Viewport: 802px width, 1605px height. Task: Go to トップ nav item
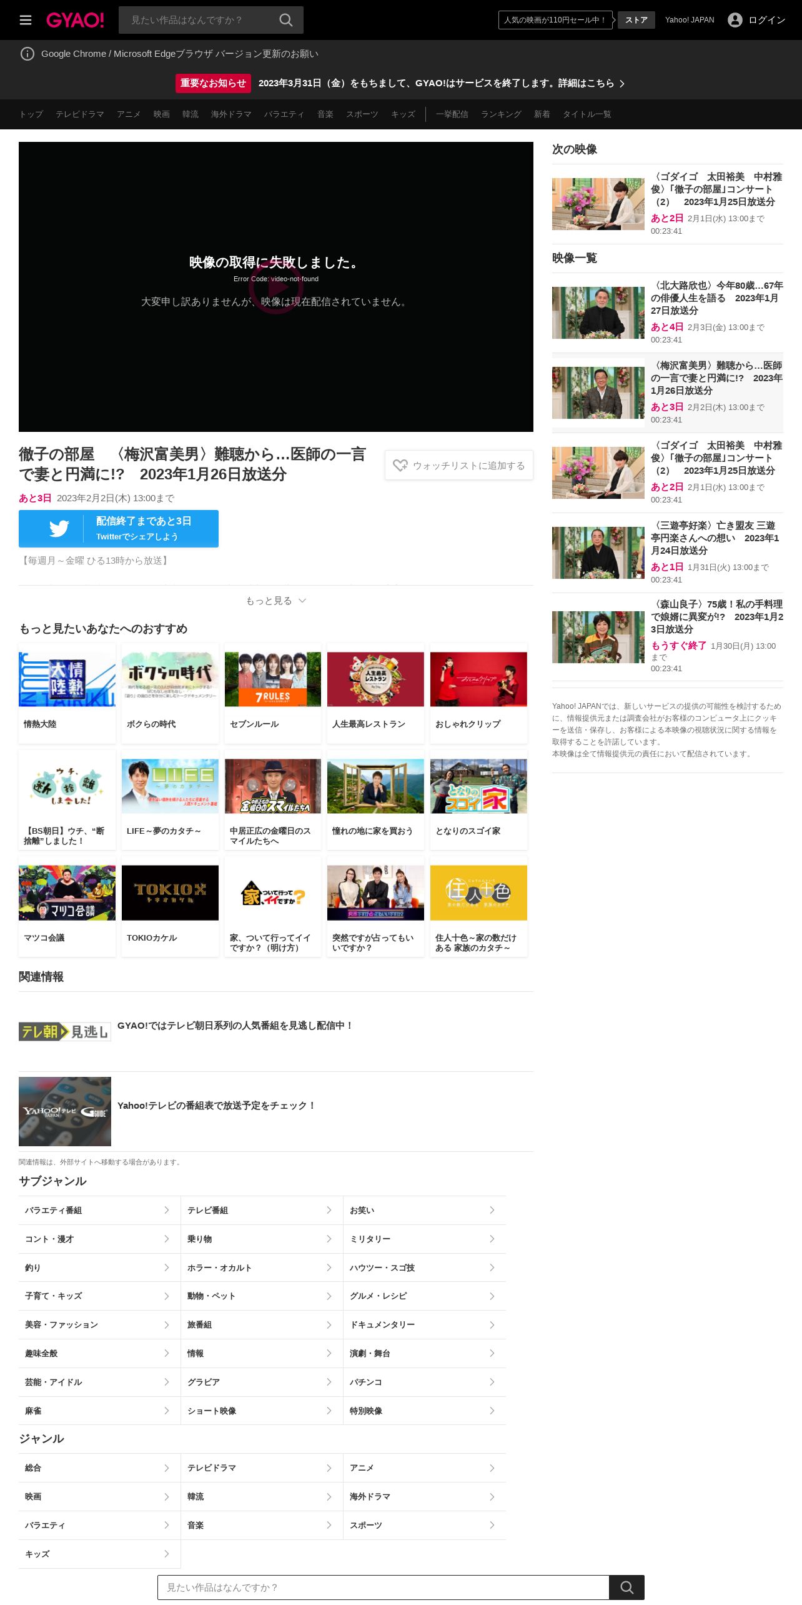pyautogui.click(x=31, y=114)
